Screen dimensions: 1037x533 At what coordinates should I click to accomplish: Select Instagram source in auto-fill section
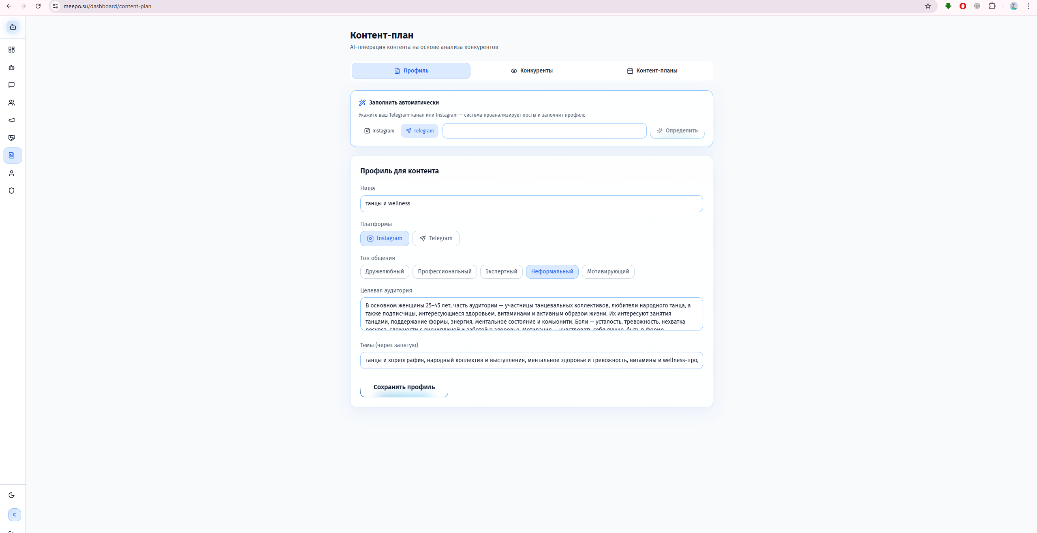379,131
